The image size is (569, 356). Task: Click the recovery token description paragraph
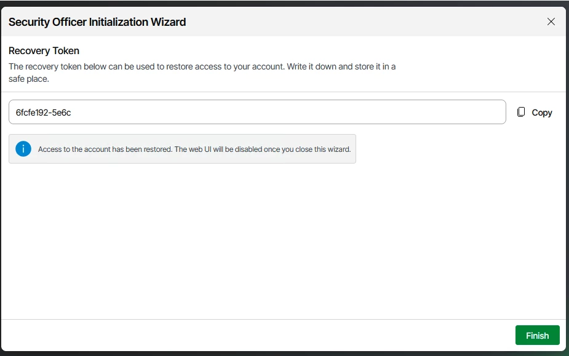pyautogui.click(x=202, y=73)
